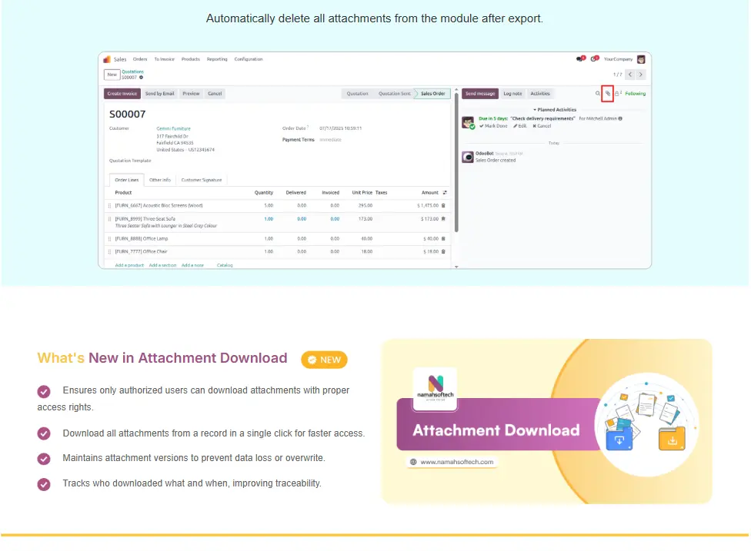The width and height of the screenshot is (751, 551).
Task: Switch to the Other Info tab
Action: (160, 180)
